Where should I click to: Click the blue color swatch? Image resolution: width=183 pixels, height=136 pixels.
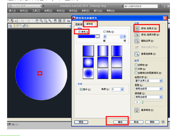click(x=87, y=37)
